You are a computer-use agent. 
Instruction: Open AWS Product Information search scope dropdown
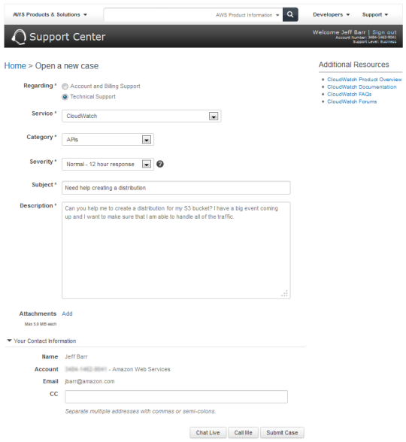[x=247, y=15]
